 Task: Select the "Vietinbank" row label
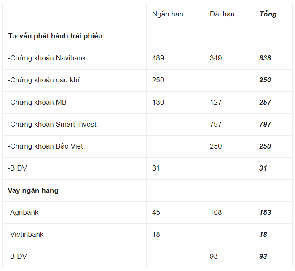point(26,234)
